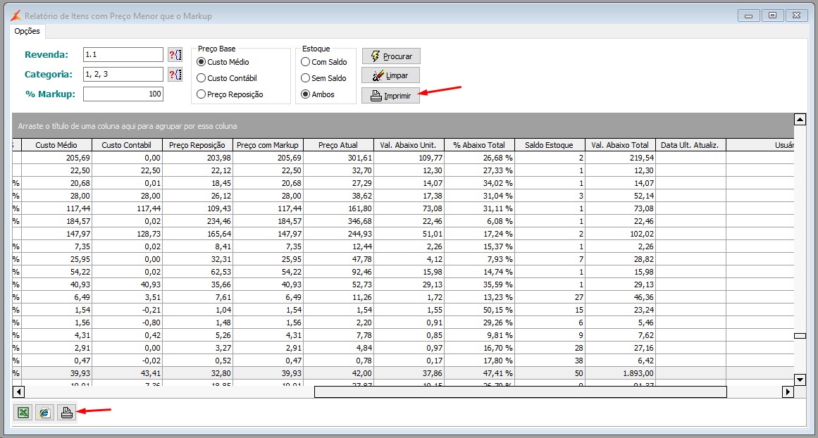Screen dimensions: 818x438
Task: Open Categoria lookup helper icon
Action: [175, 74]
